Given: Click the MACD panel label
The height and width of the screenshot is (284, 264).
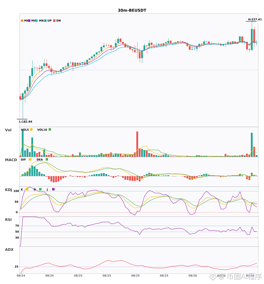Looking at the screenshot, I should click(11, 160).
